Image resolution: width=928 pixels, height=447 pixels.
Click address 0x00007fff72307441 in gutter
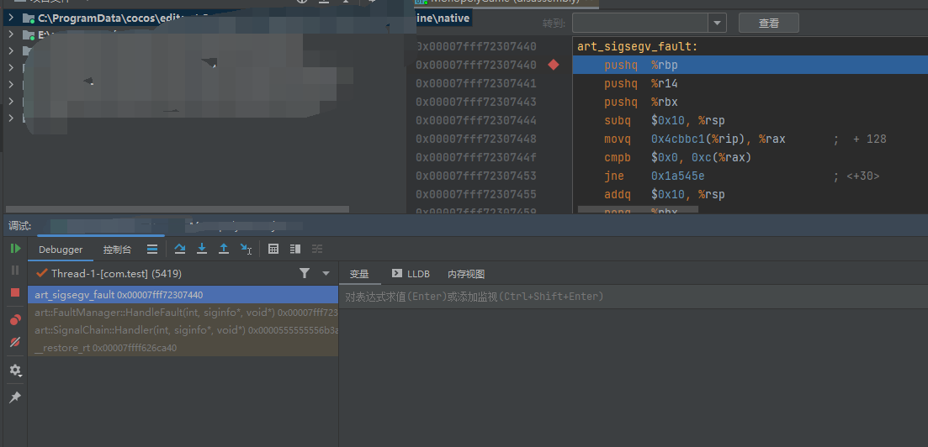476,83
